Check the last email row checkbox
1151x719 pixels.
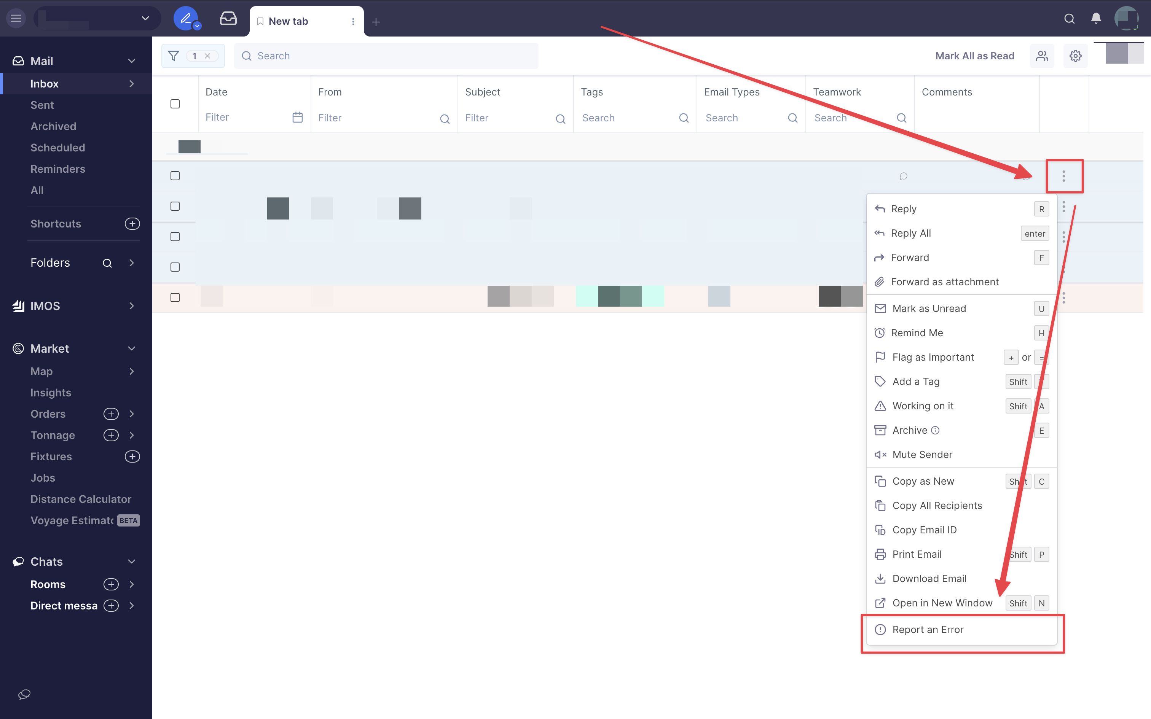pyautogui.click(x=175, y=297)
